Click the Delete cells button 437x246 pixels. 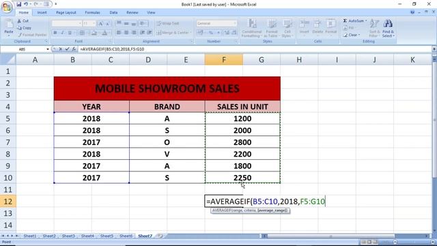(x=318, y=27)
